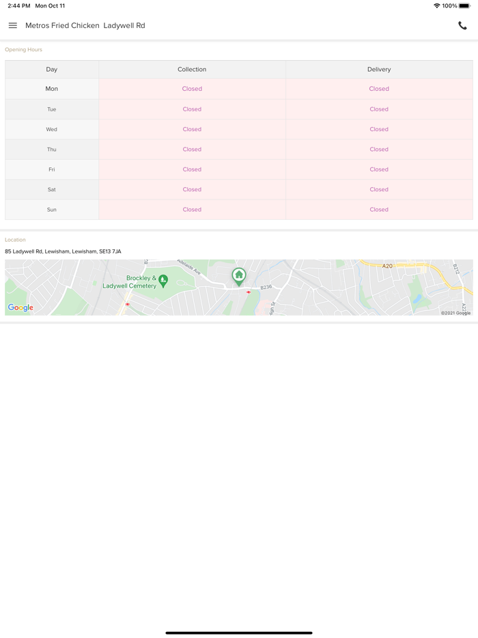Click the A20 road label on map
Image resolution: width=478 pixels, height=638 pixels.
point(387,266)
